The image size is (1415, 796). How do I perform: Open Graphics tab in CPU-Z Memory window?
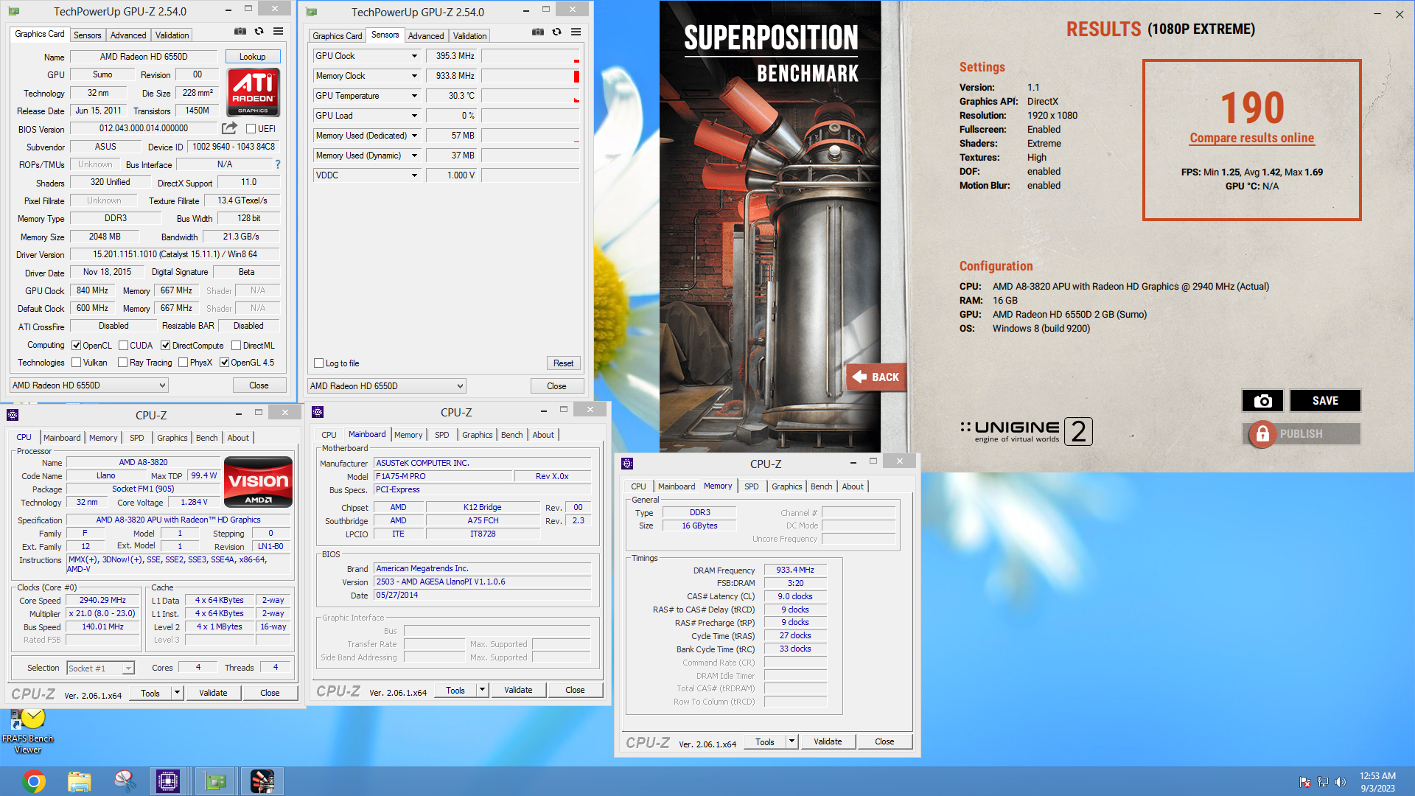click(x=786, y=486)
